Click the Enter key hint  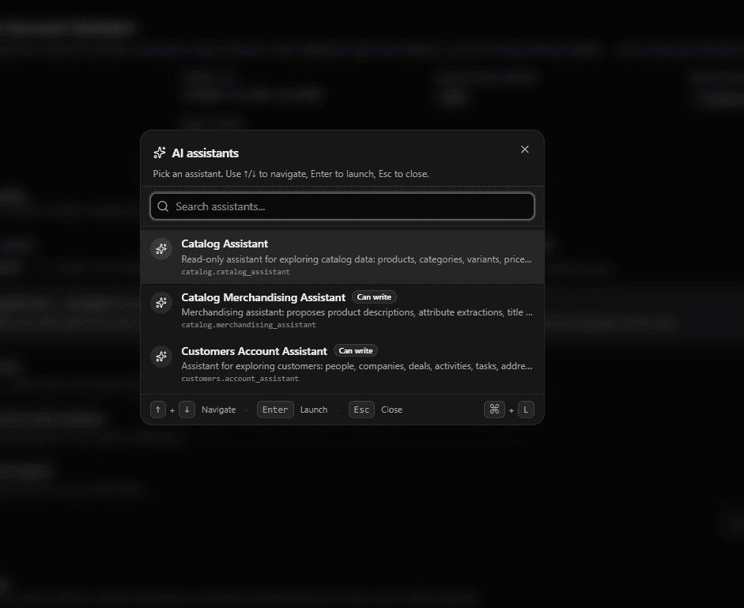(x=275, y=410)
